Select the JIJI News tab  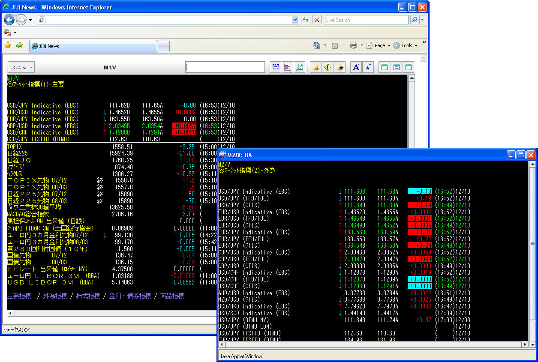93,46
